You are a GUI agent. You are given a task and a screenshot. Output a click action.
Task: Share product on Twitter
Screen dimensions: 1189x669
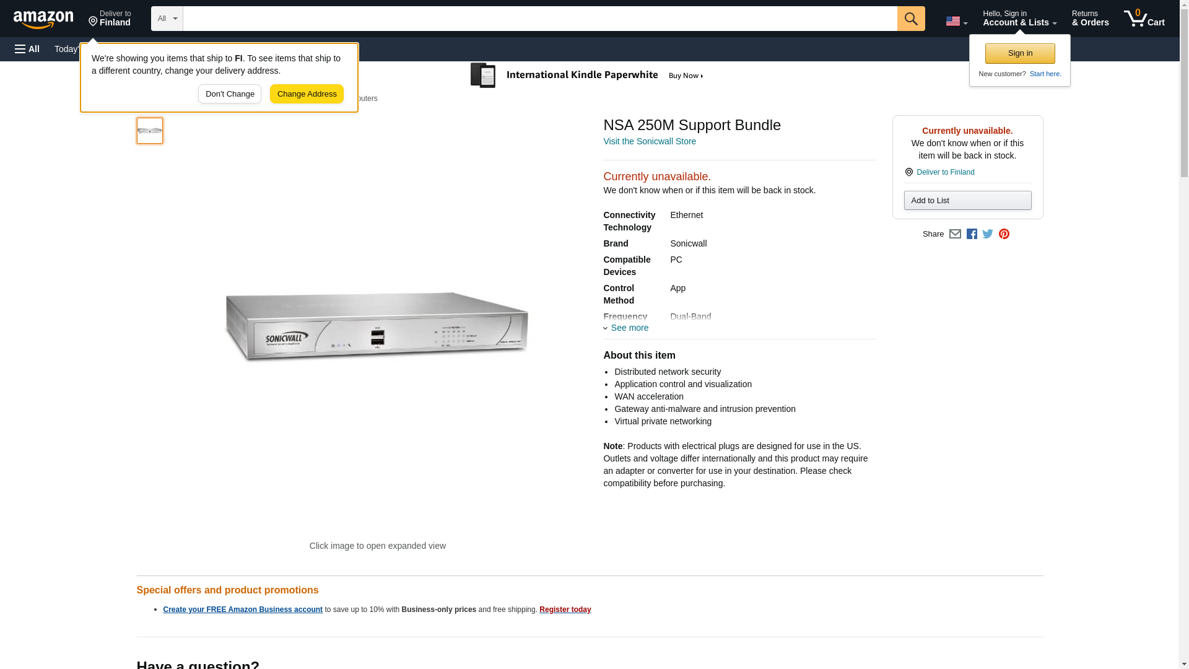tap(988, 234)
